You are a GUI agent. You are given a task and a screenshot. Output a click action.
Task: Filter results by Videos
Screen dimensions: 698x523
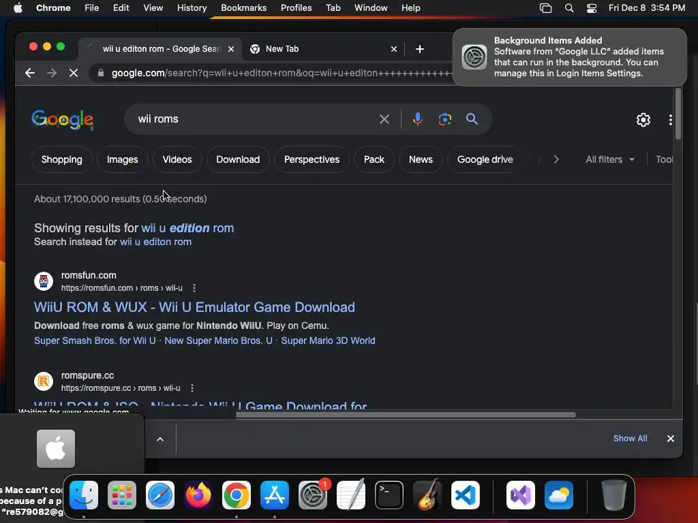point(177,159)
